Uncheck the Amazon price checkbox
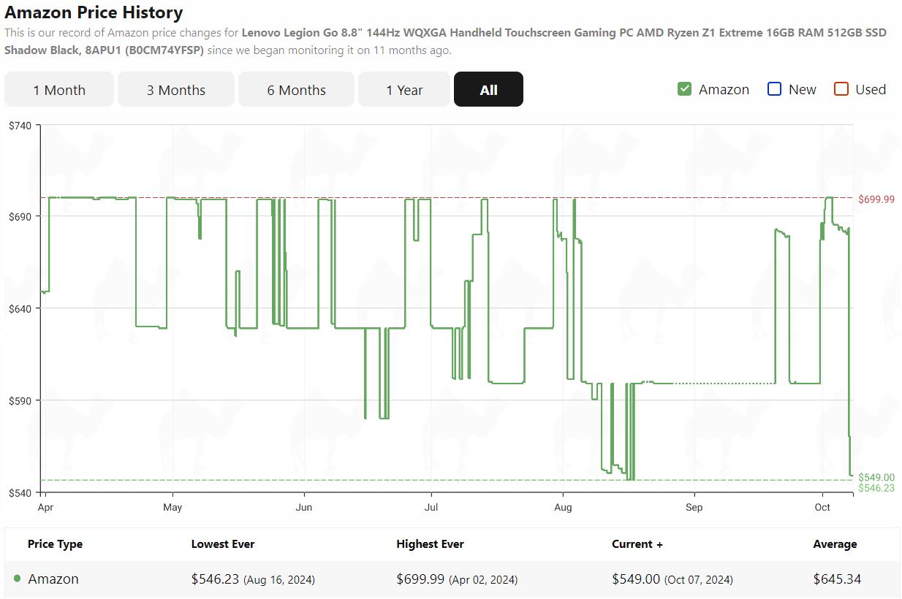The height and width of the screenshot is (599, 902). tap(684, 89)
